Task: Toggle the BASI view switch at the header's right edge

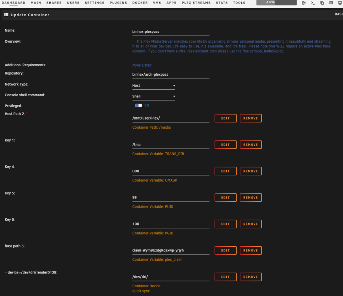Action: [x=339, y=14]
